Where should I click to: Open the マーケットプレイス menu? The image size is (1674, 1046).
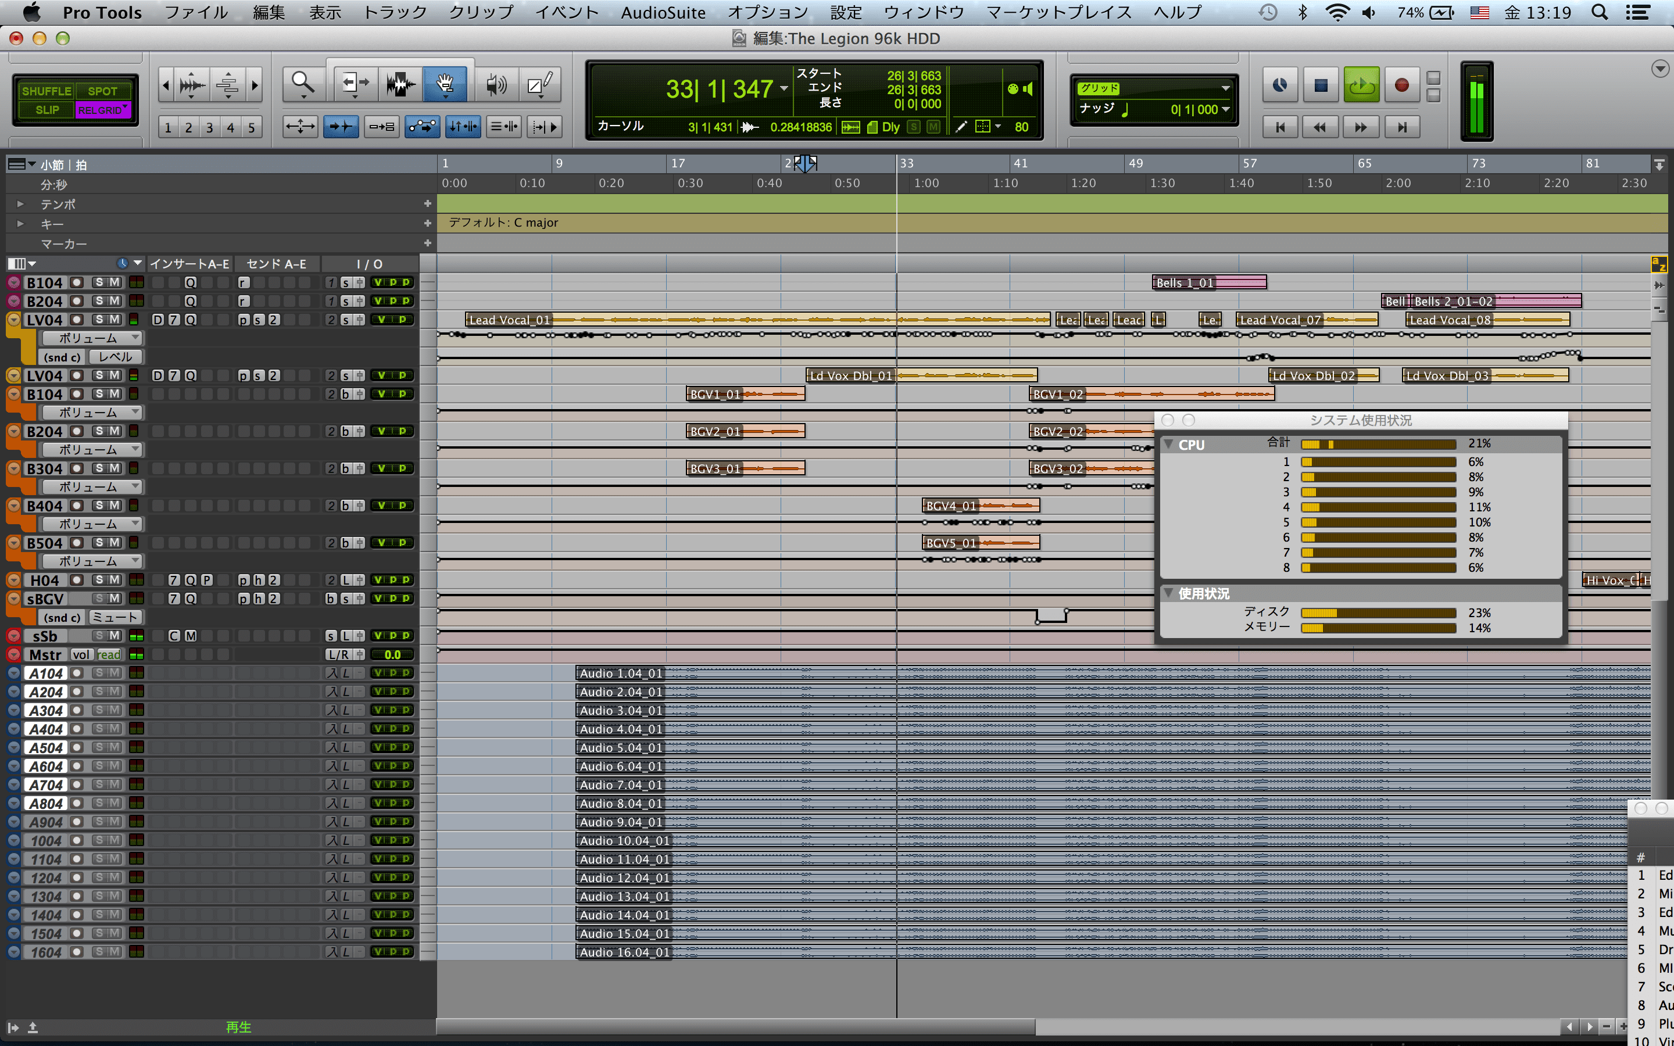[x=1059, y=12]
